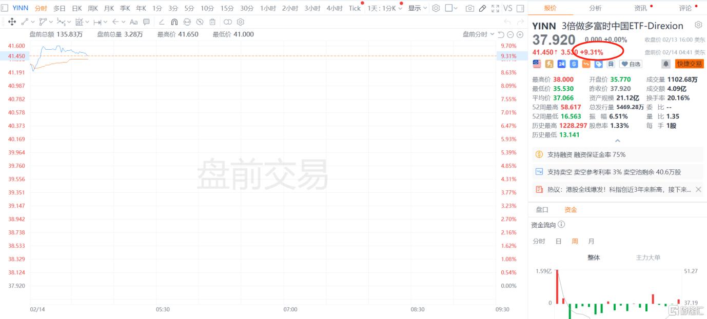707x319 pixels.
Task: Select the trend line drawing tool
Action: [25, 22]
